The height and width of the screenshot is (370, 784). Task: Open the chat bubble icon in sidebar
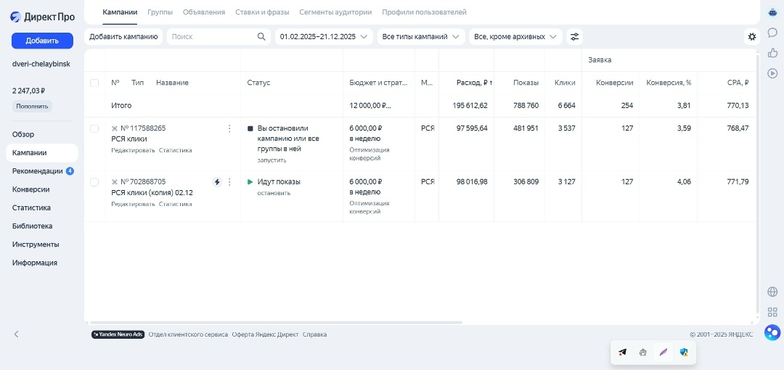(x=772, y=33)
